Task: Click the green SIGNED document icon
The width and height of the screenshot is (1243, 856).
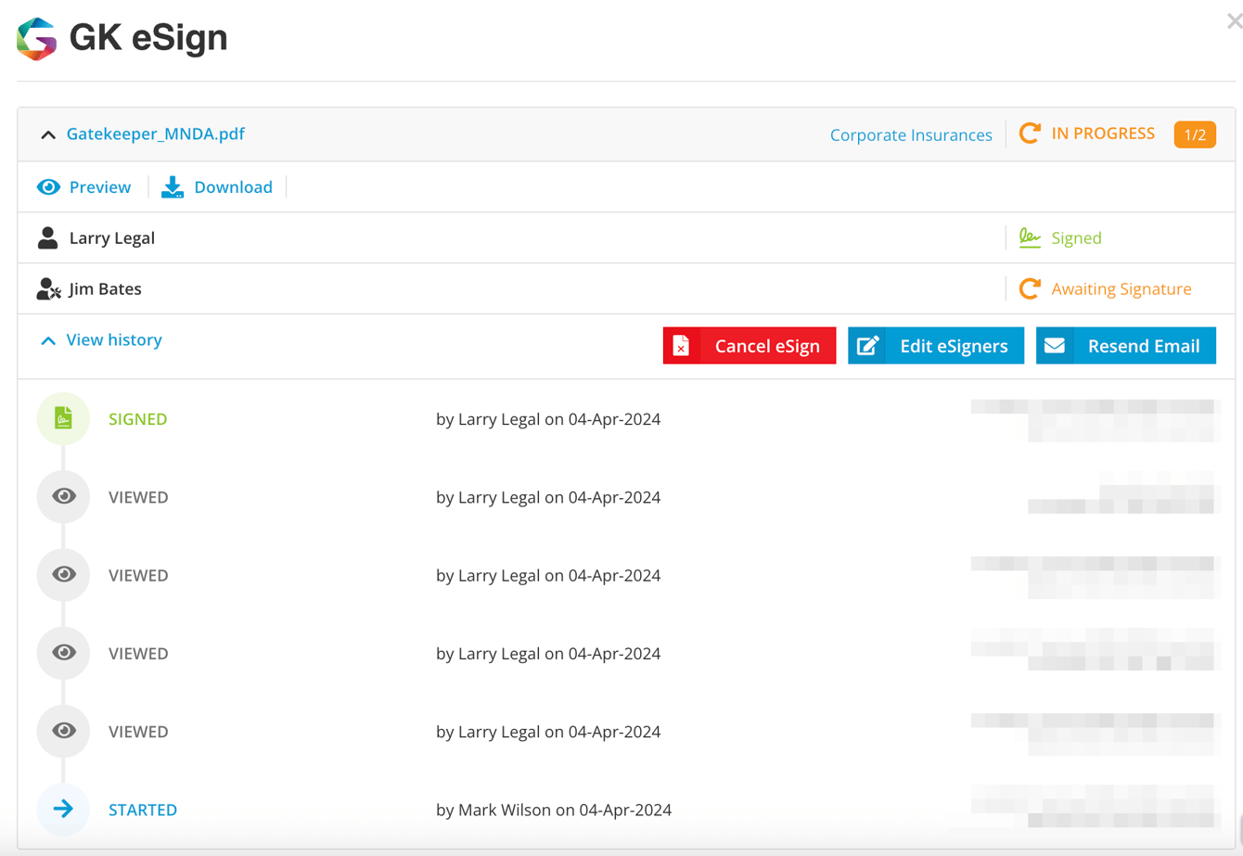Action: (62, 418)
